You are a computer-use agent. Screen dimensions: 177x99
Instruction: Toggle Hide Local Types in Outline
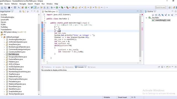pyautogui.click(x=172, y=15)
